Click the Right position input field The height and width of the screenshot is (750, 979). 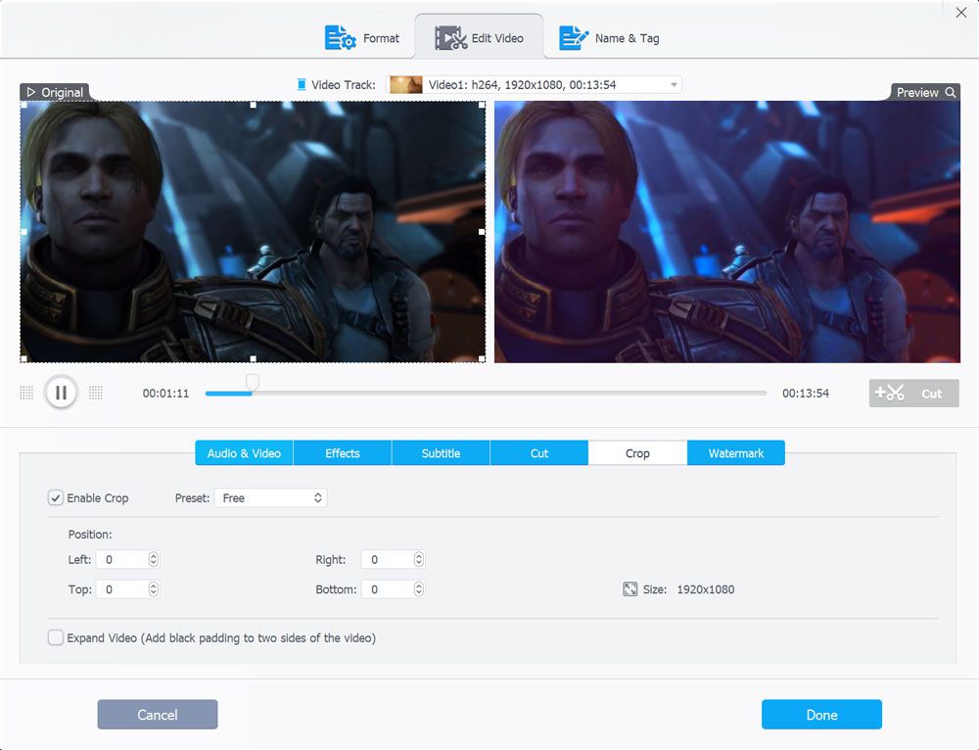tap(387, 559)
